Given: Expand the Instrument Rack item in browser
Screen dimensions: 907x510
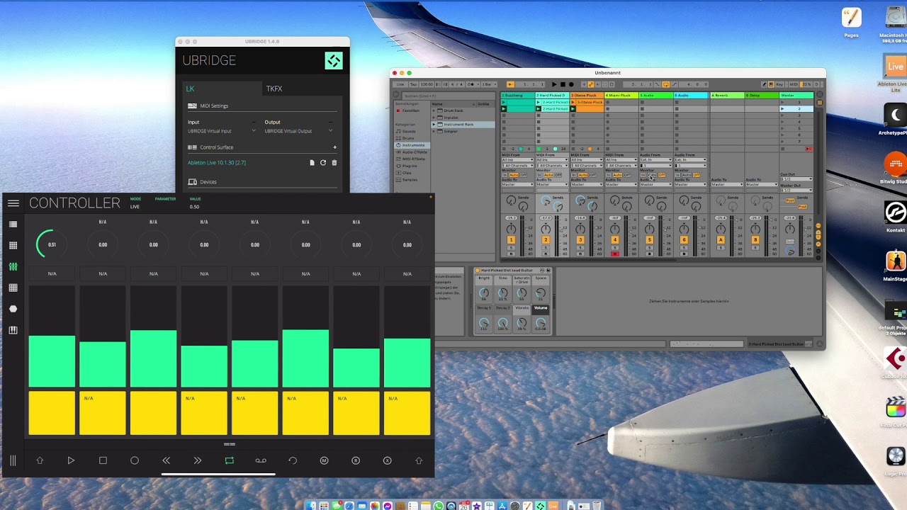Looking at the screenshot, I should click(434, 125).
